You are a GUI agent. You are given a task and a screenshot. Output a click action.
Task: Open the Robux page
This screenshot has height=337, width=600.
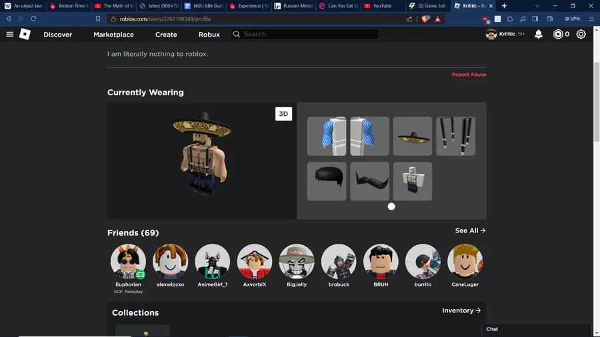coord(209,35)
